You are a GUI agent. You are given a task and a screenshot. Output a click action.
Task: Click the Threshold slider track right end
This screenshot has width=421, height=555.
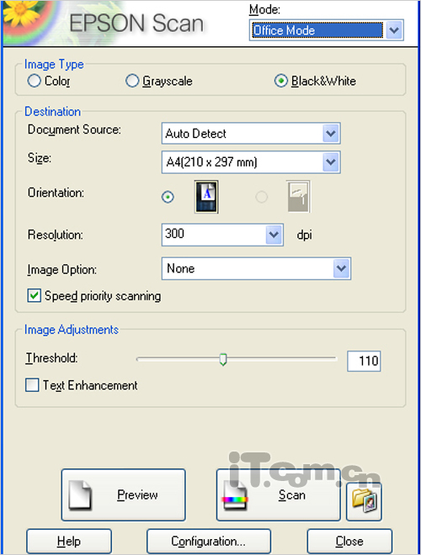pyautogui.click(x=333, y=358)
